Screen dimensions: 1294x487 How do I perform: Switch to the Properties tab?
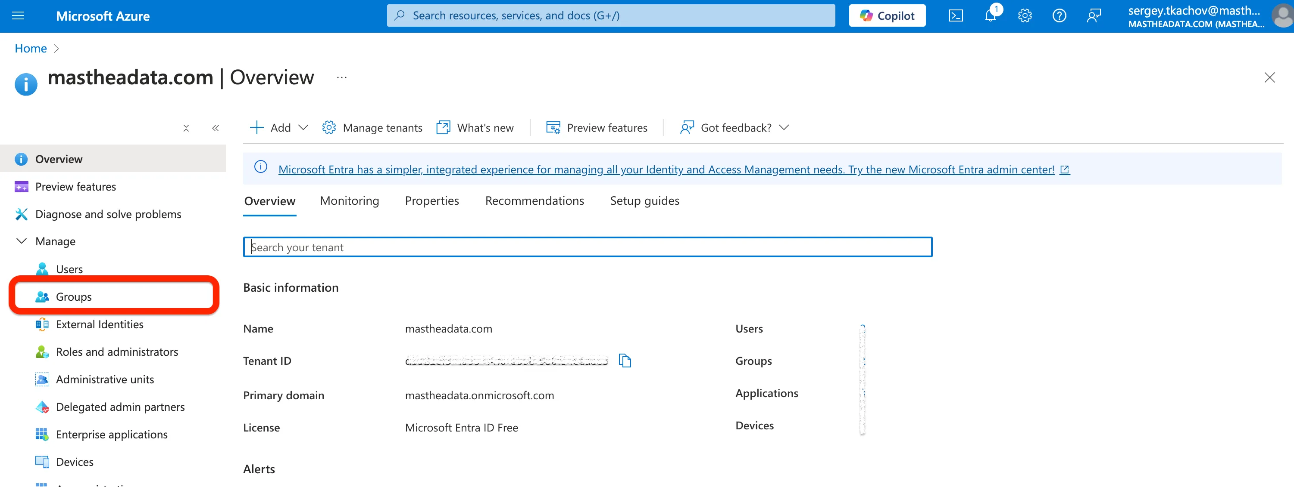(x=431, y=200)
